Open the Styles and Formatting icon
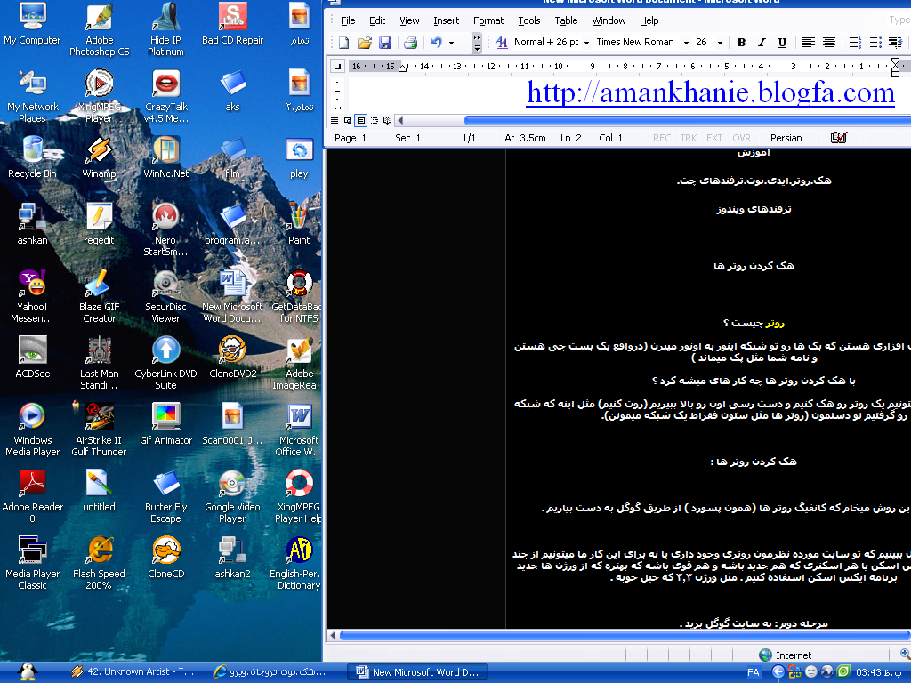This screenshot has height=683, width=911. (500, 43)
